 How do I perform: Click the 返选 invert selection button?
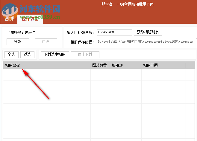(27, 55)
